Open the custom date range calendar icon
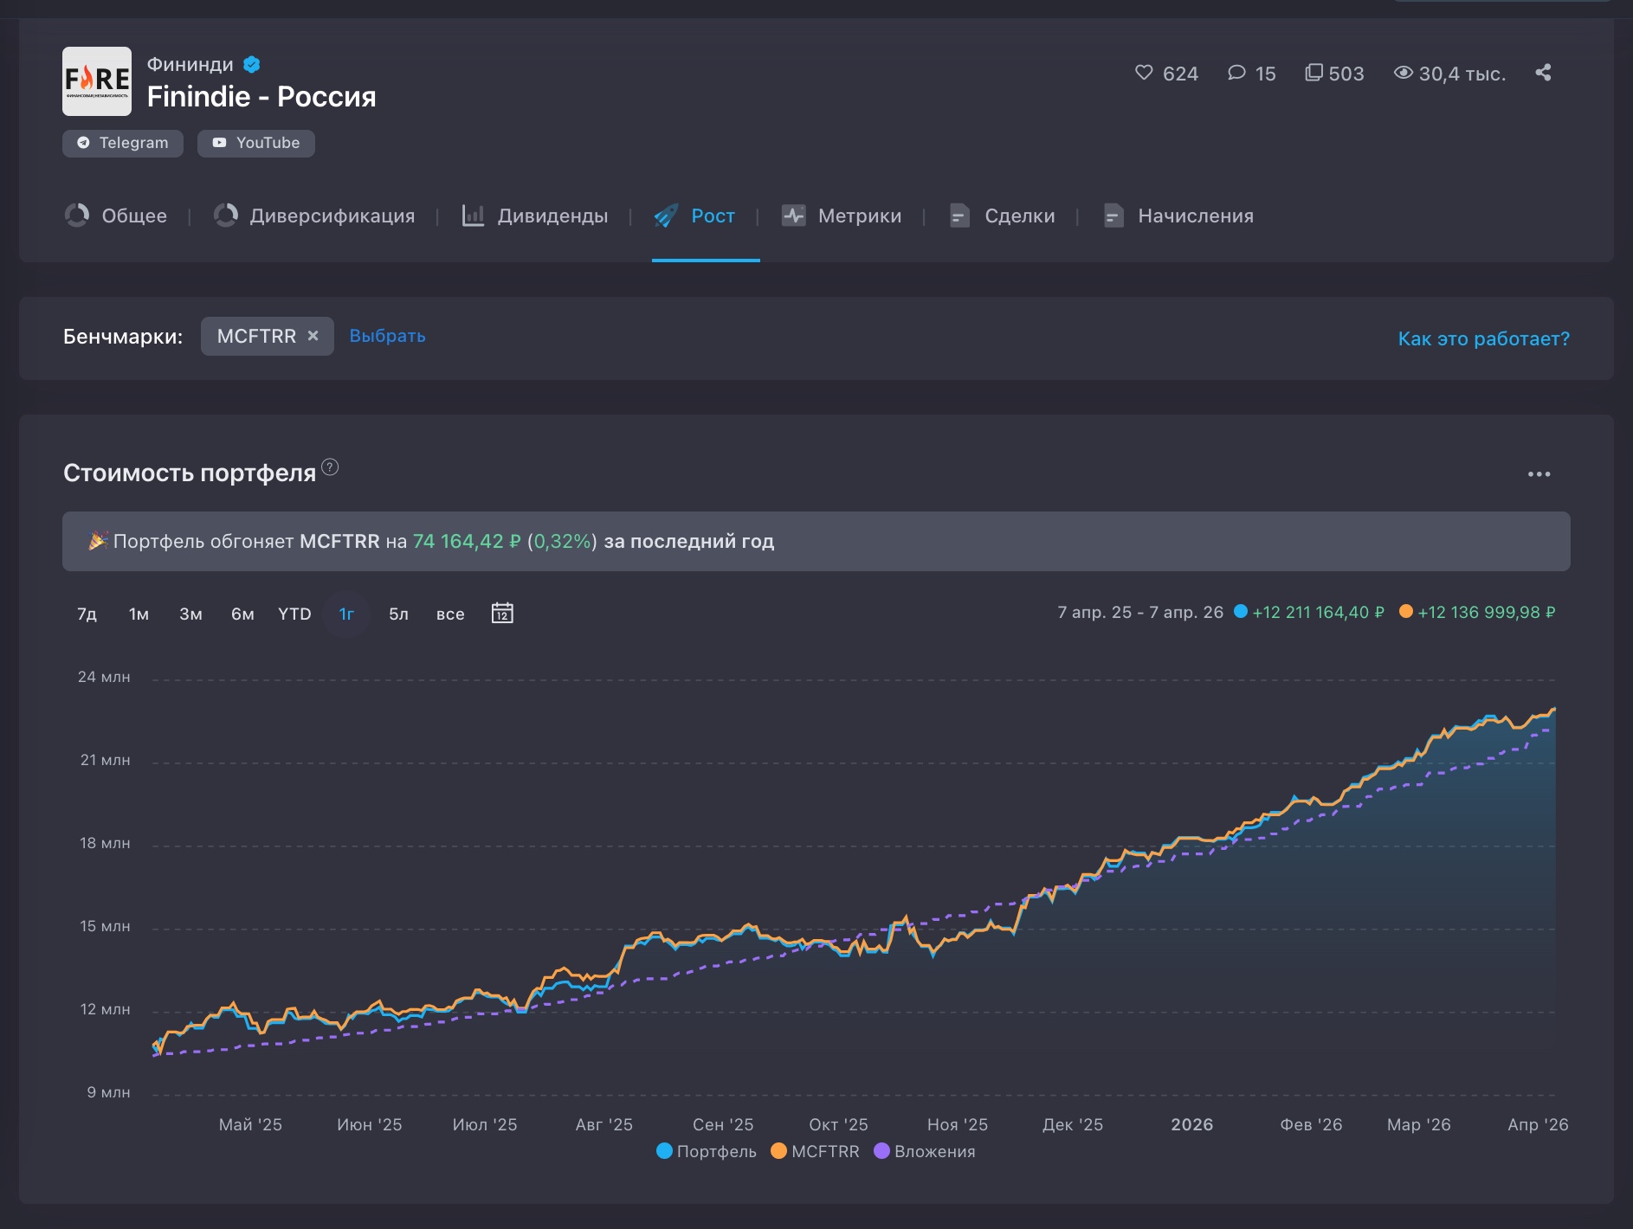The height and width of the screenshot is (1229, 1633). (502, 614)
